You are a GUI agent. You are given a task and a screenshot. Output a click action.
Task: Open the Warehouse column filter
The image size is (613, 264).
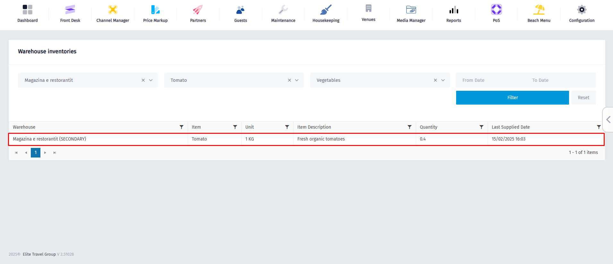click(x=182, y=127)
